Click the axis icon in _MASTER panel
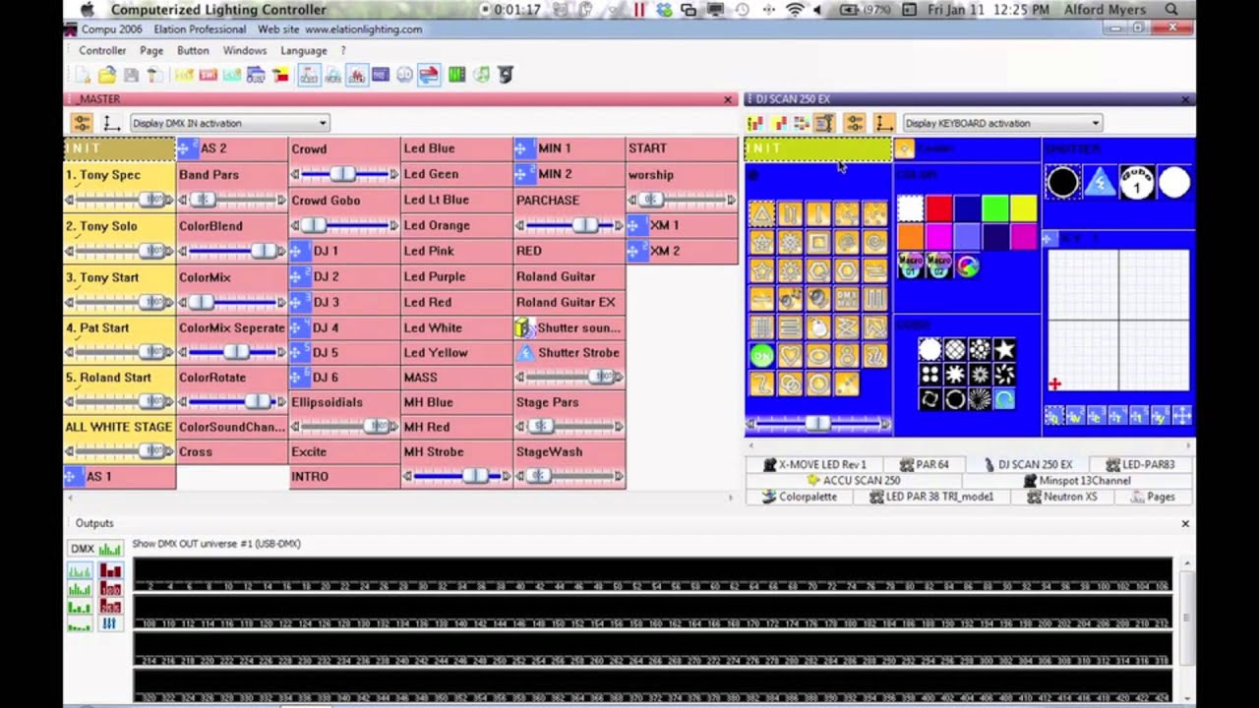 point(111,123)
